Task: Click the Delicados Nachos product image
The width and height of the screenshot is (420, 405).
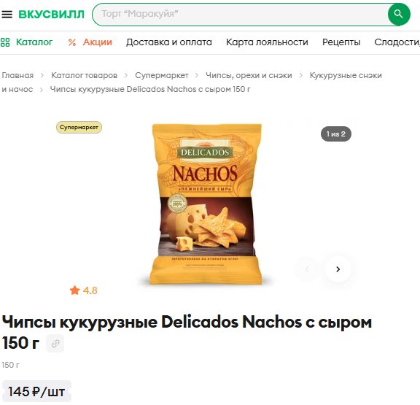Action: (206, 204)
